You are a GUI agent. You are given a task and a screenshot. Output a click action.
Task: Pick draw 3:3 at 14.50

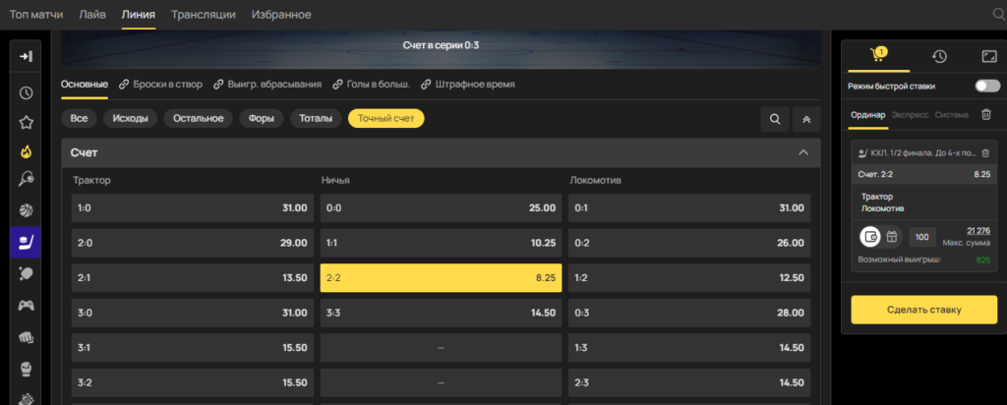pos(442,313)
